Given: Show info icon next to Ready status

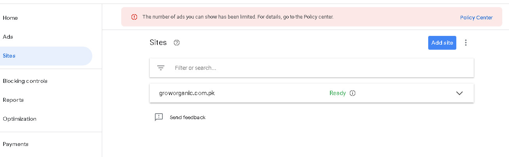Looking at the screenshot, I should pyautogui.click(x=353, y=93).
